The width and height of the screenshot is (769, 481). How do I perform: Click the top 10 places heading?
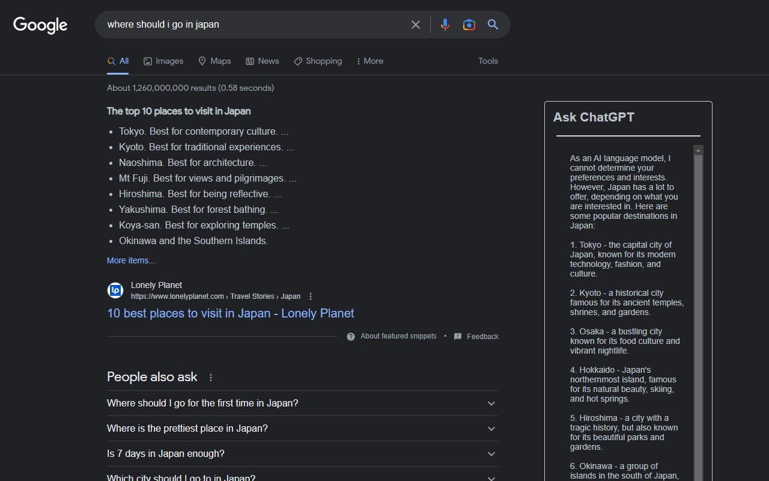pos(179,111)
